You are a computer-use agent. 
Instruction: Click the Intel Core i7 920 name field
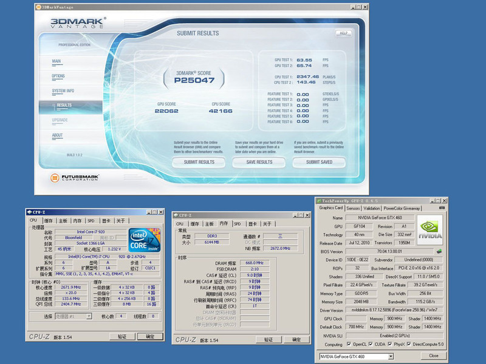91,232
